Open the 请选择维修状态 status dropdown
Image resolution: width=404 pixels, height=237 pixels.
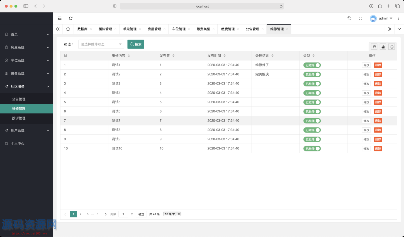coord(101,44)
